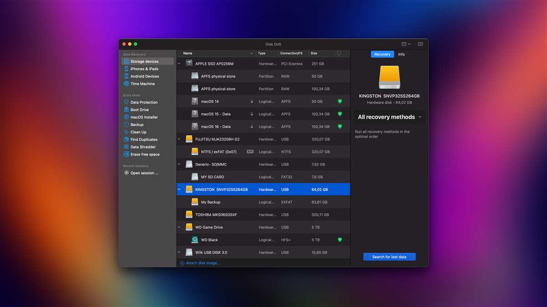Select Time Machine in the sidebar
Screen dimensions: 547x307
coord(142,84)
